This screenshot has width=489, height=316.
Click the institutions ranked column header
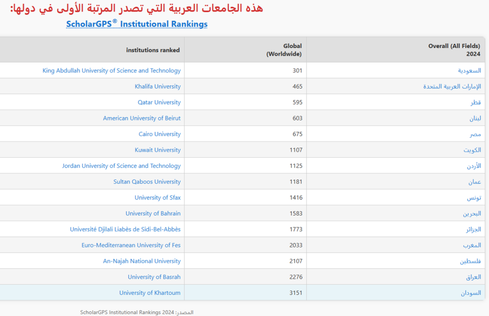pyautogui.click(x=153, y=50)
